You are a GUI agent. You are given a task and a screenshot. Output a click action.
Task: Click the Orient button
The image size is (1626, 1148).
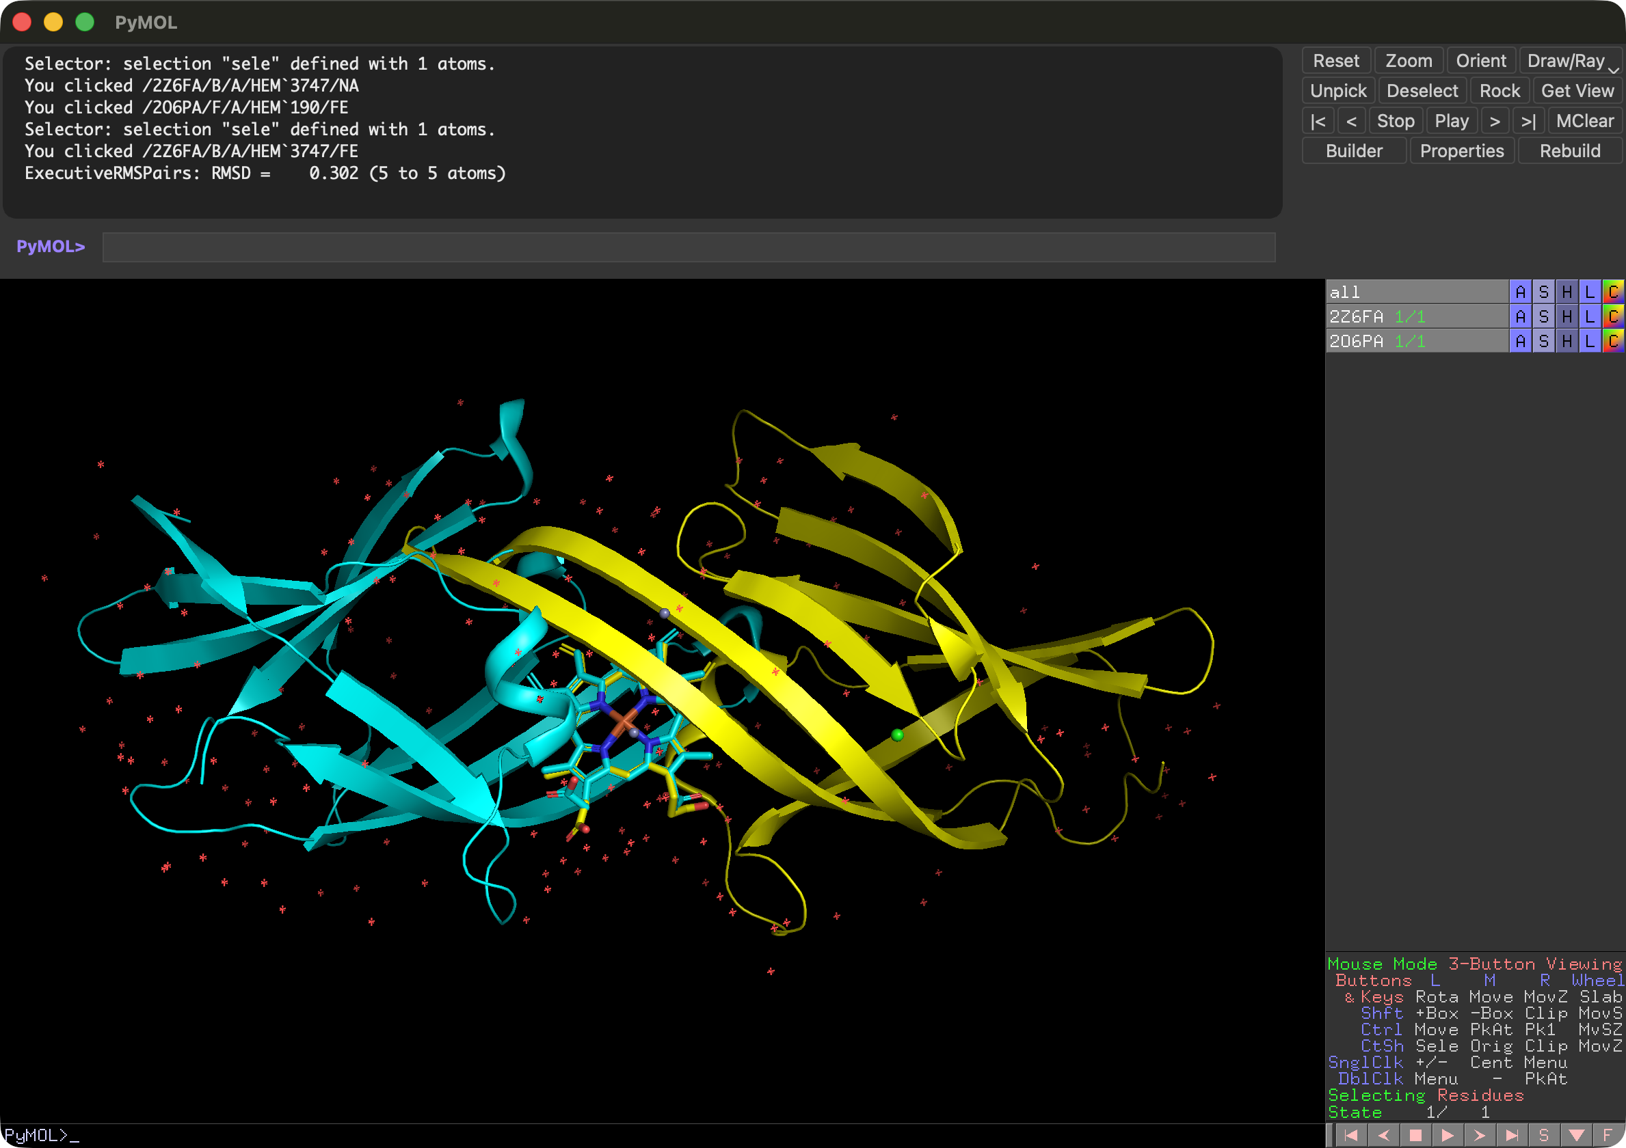coord(1480,61)
